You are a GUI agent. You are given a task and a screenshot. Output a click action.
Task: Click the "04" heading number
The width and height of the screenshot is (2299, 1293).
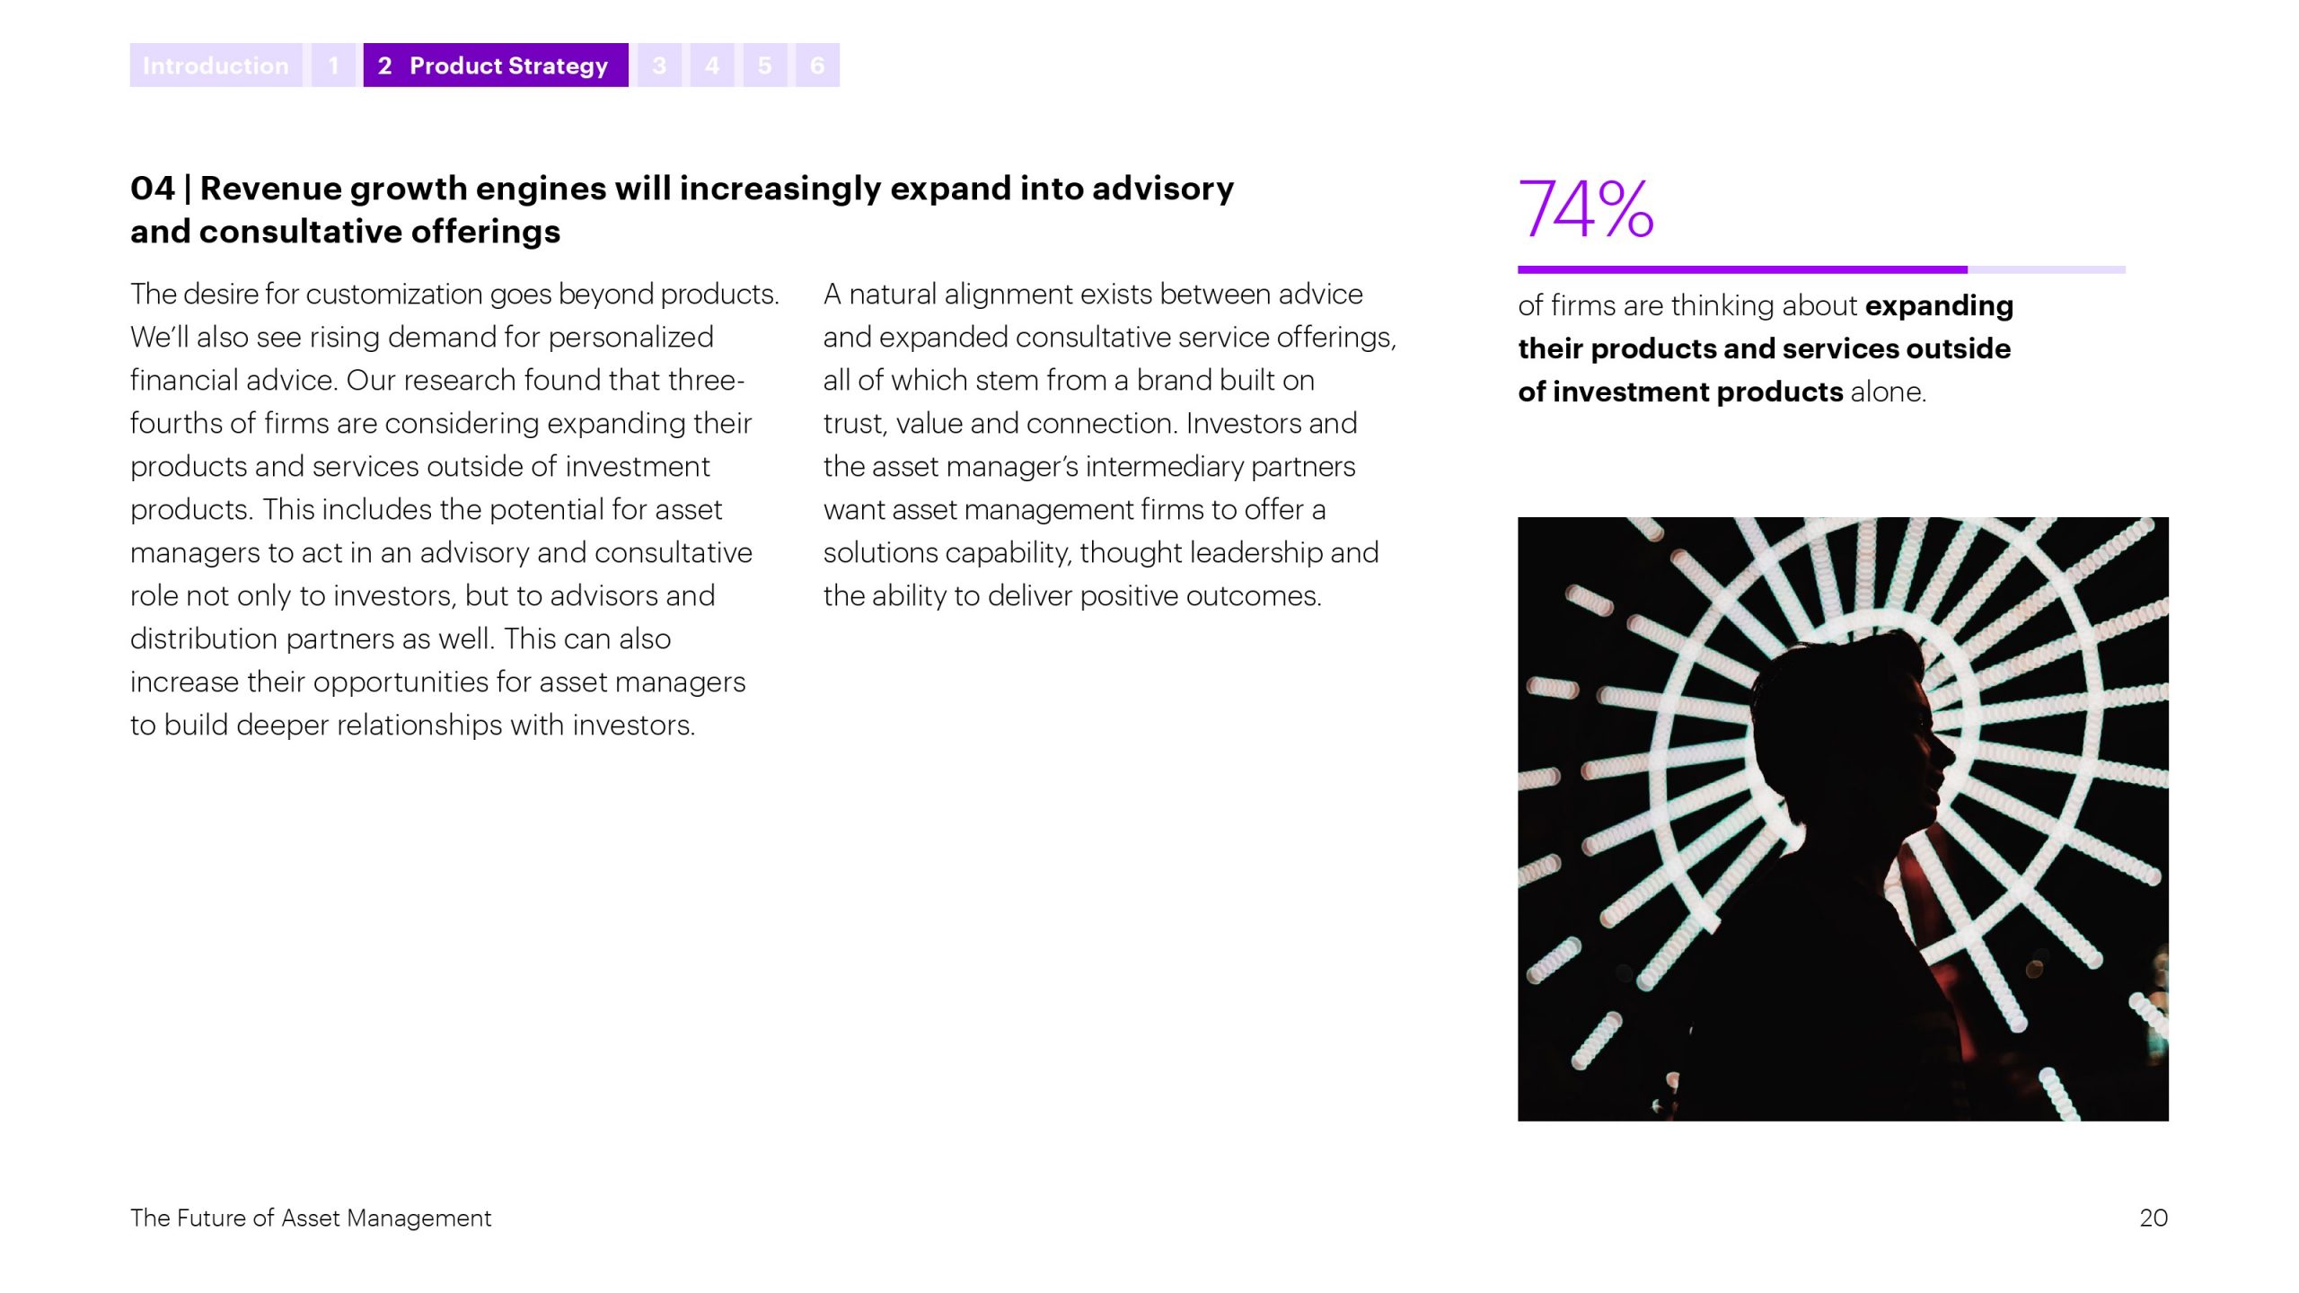(152, 189)
